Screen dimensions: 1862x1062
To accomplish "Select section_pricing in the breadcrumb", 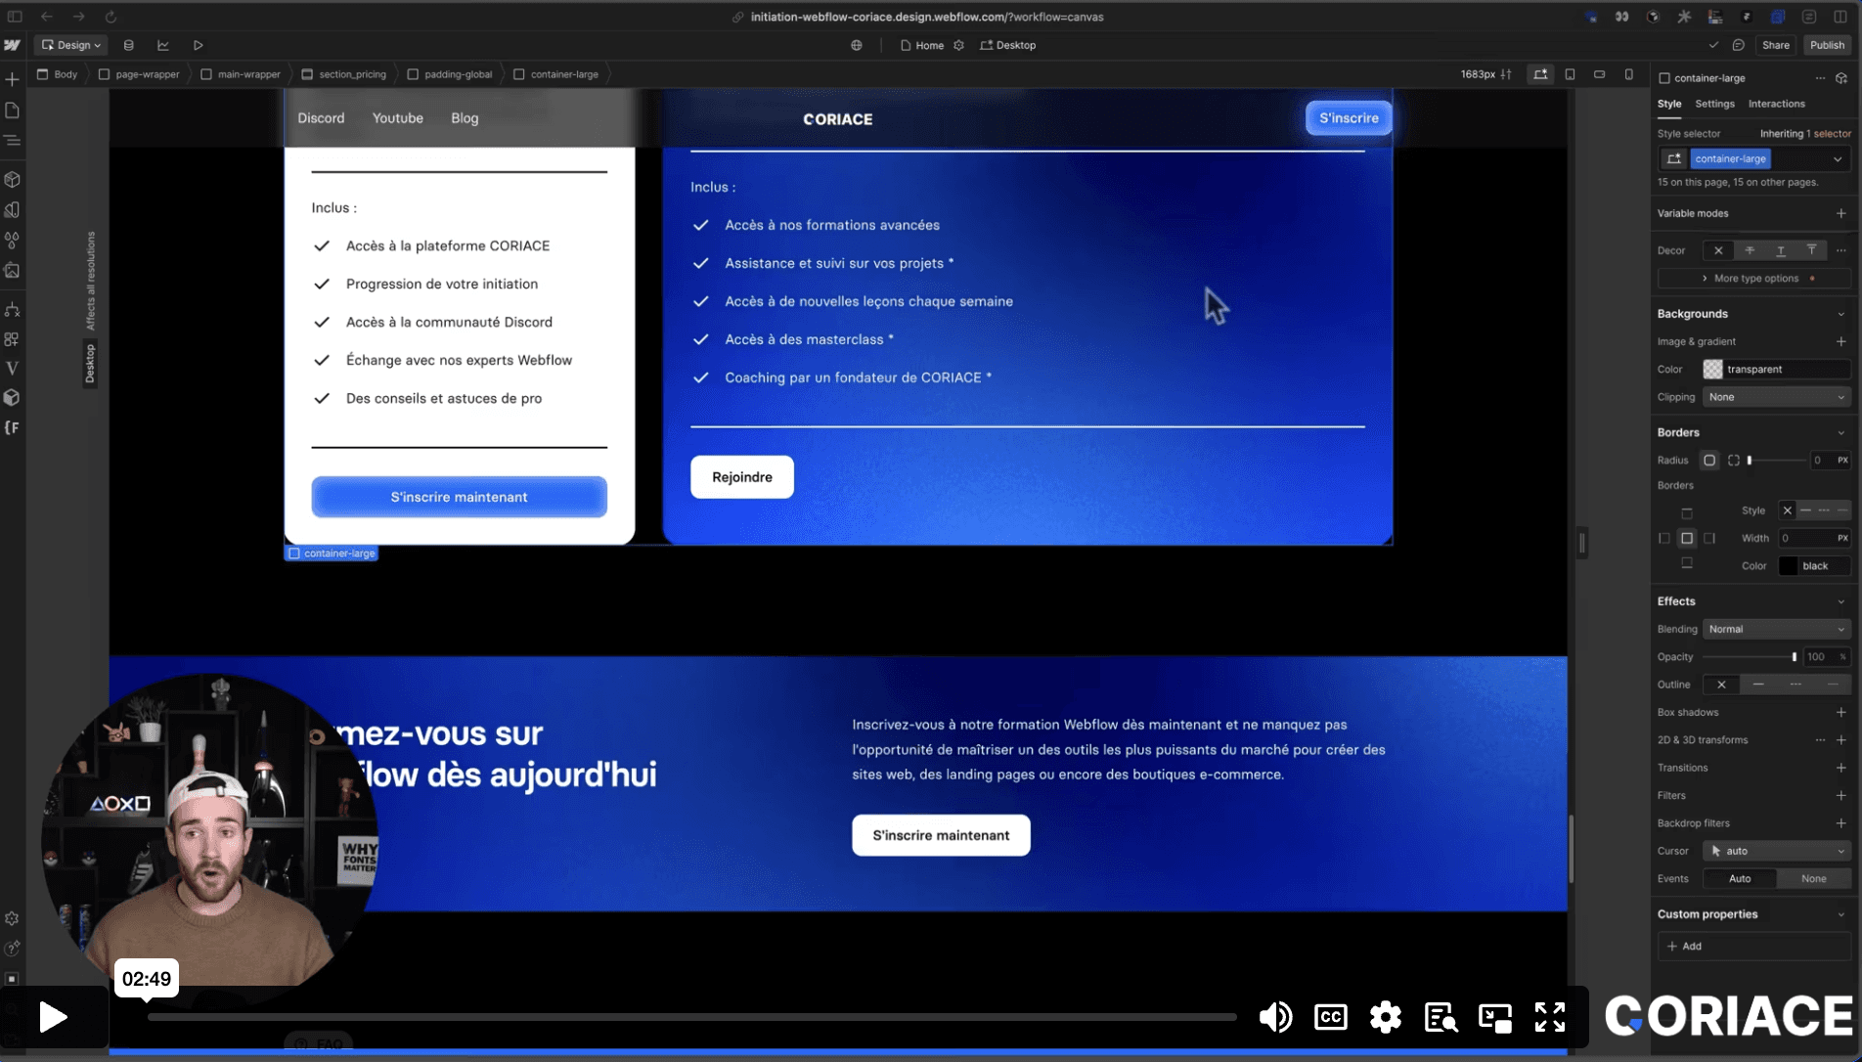I will pyautogui.click(x=344, y=74).
